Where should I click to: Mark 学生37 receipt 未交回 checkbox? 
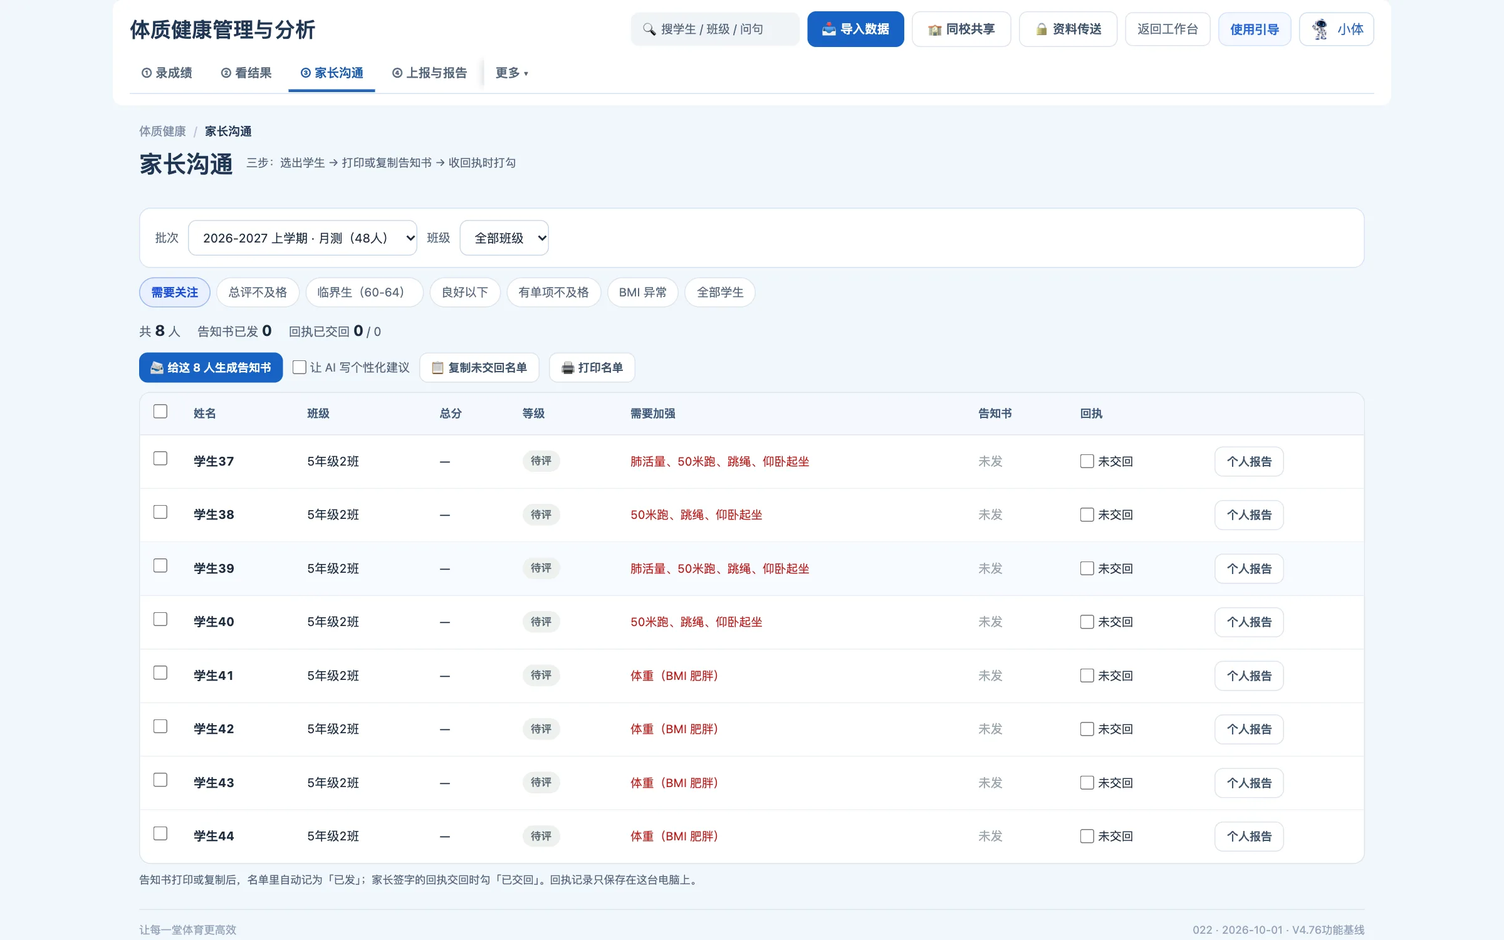tap(1087, 461)
